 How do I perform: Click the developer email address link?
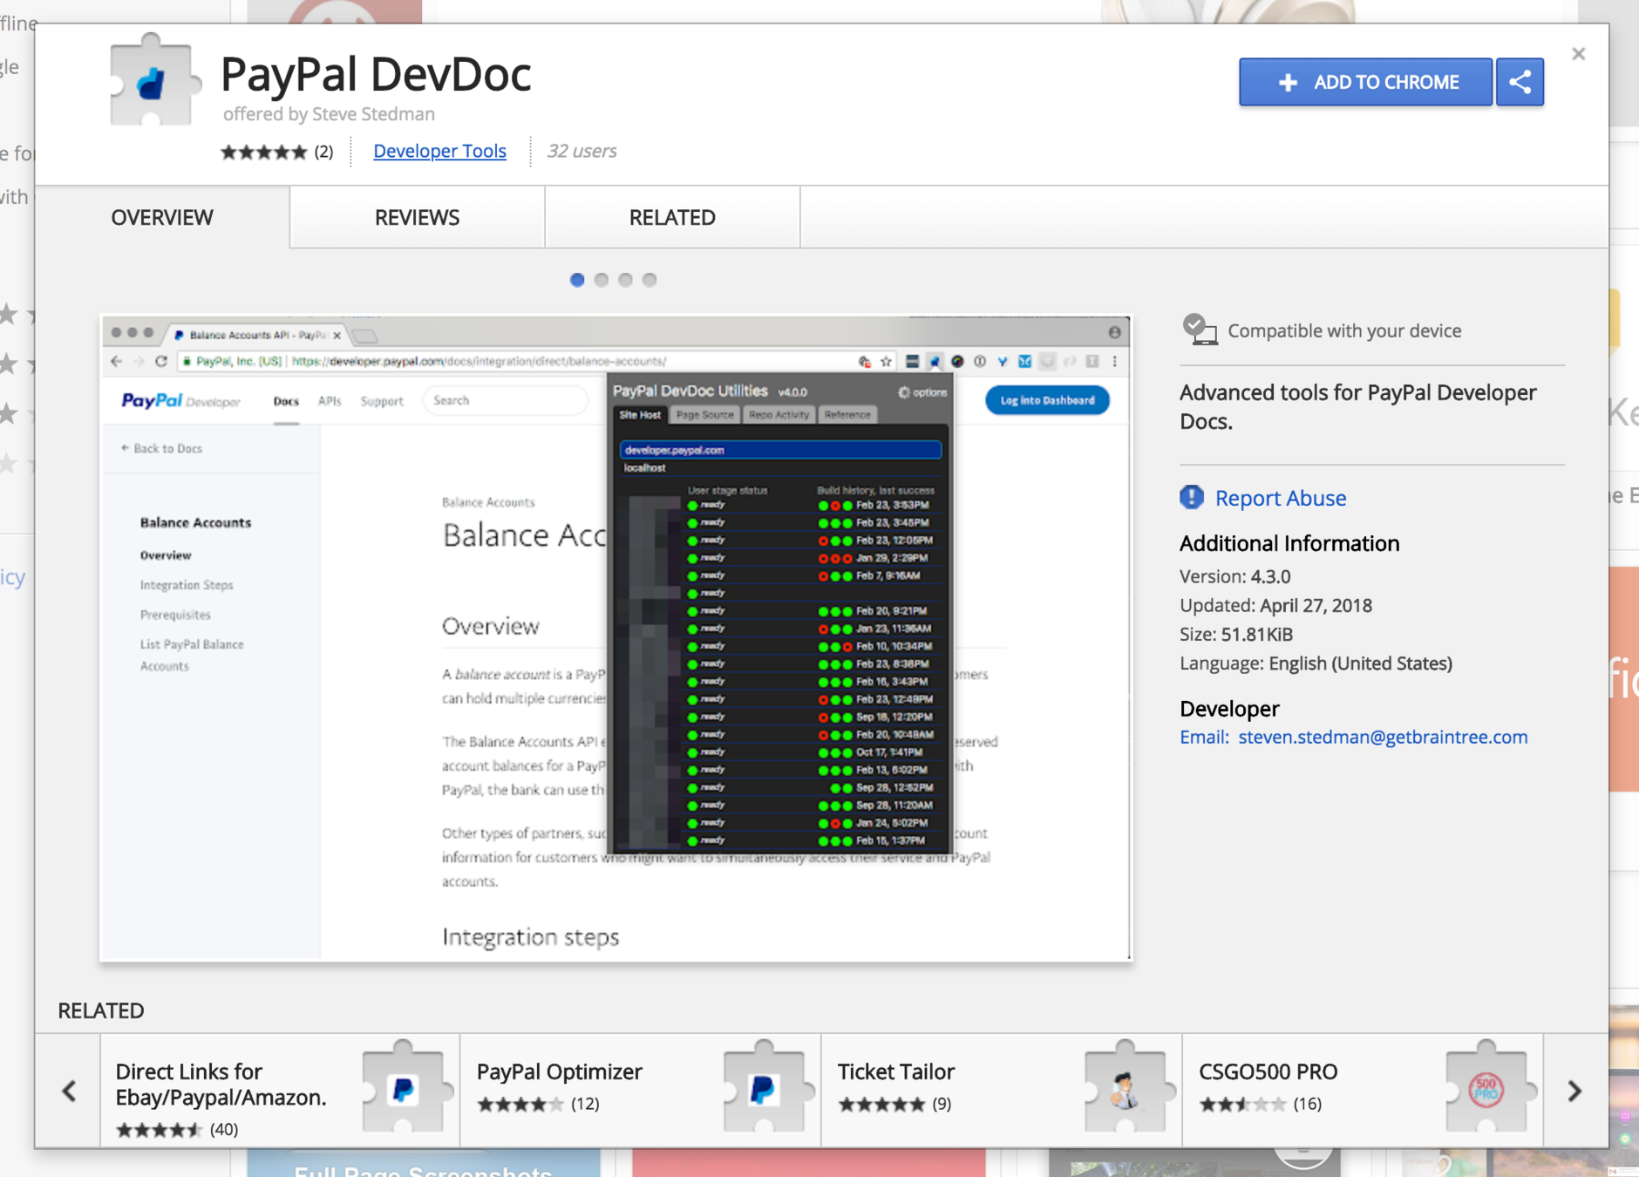click(1382, 737)
